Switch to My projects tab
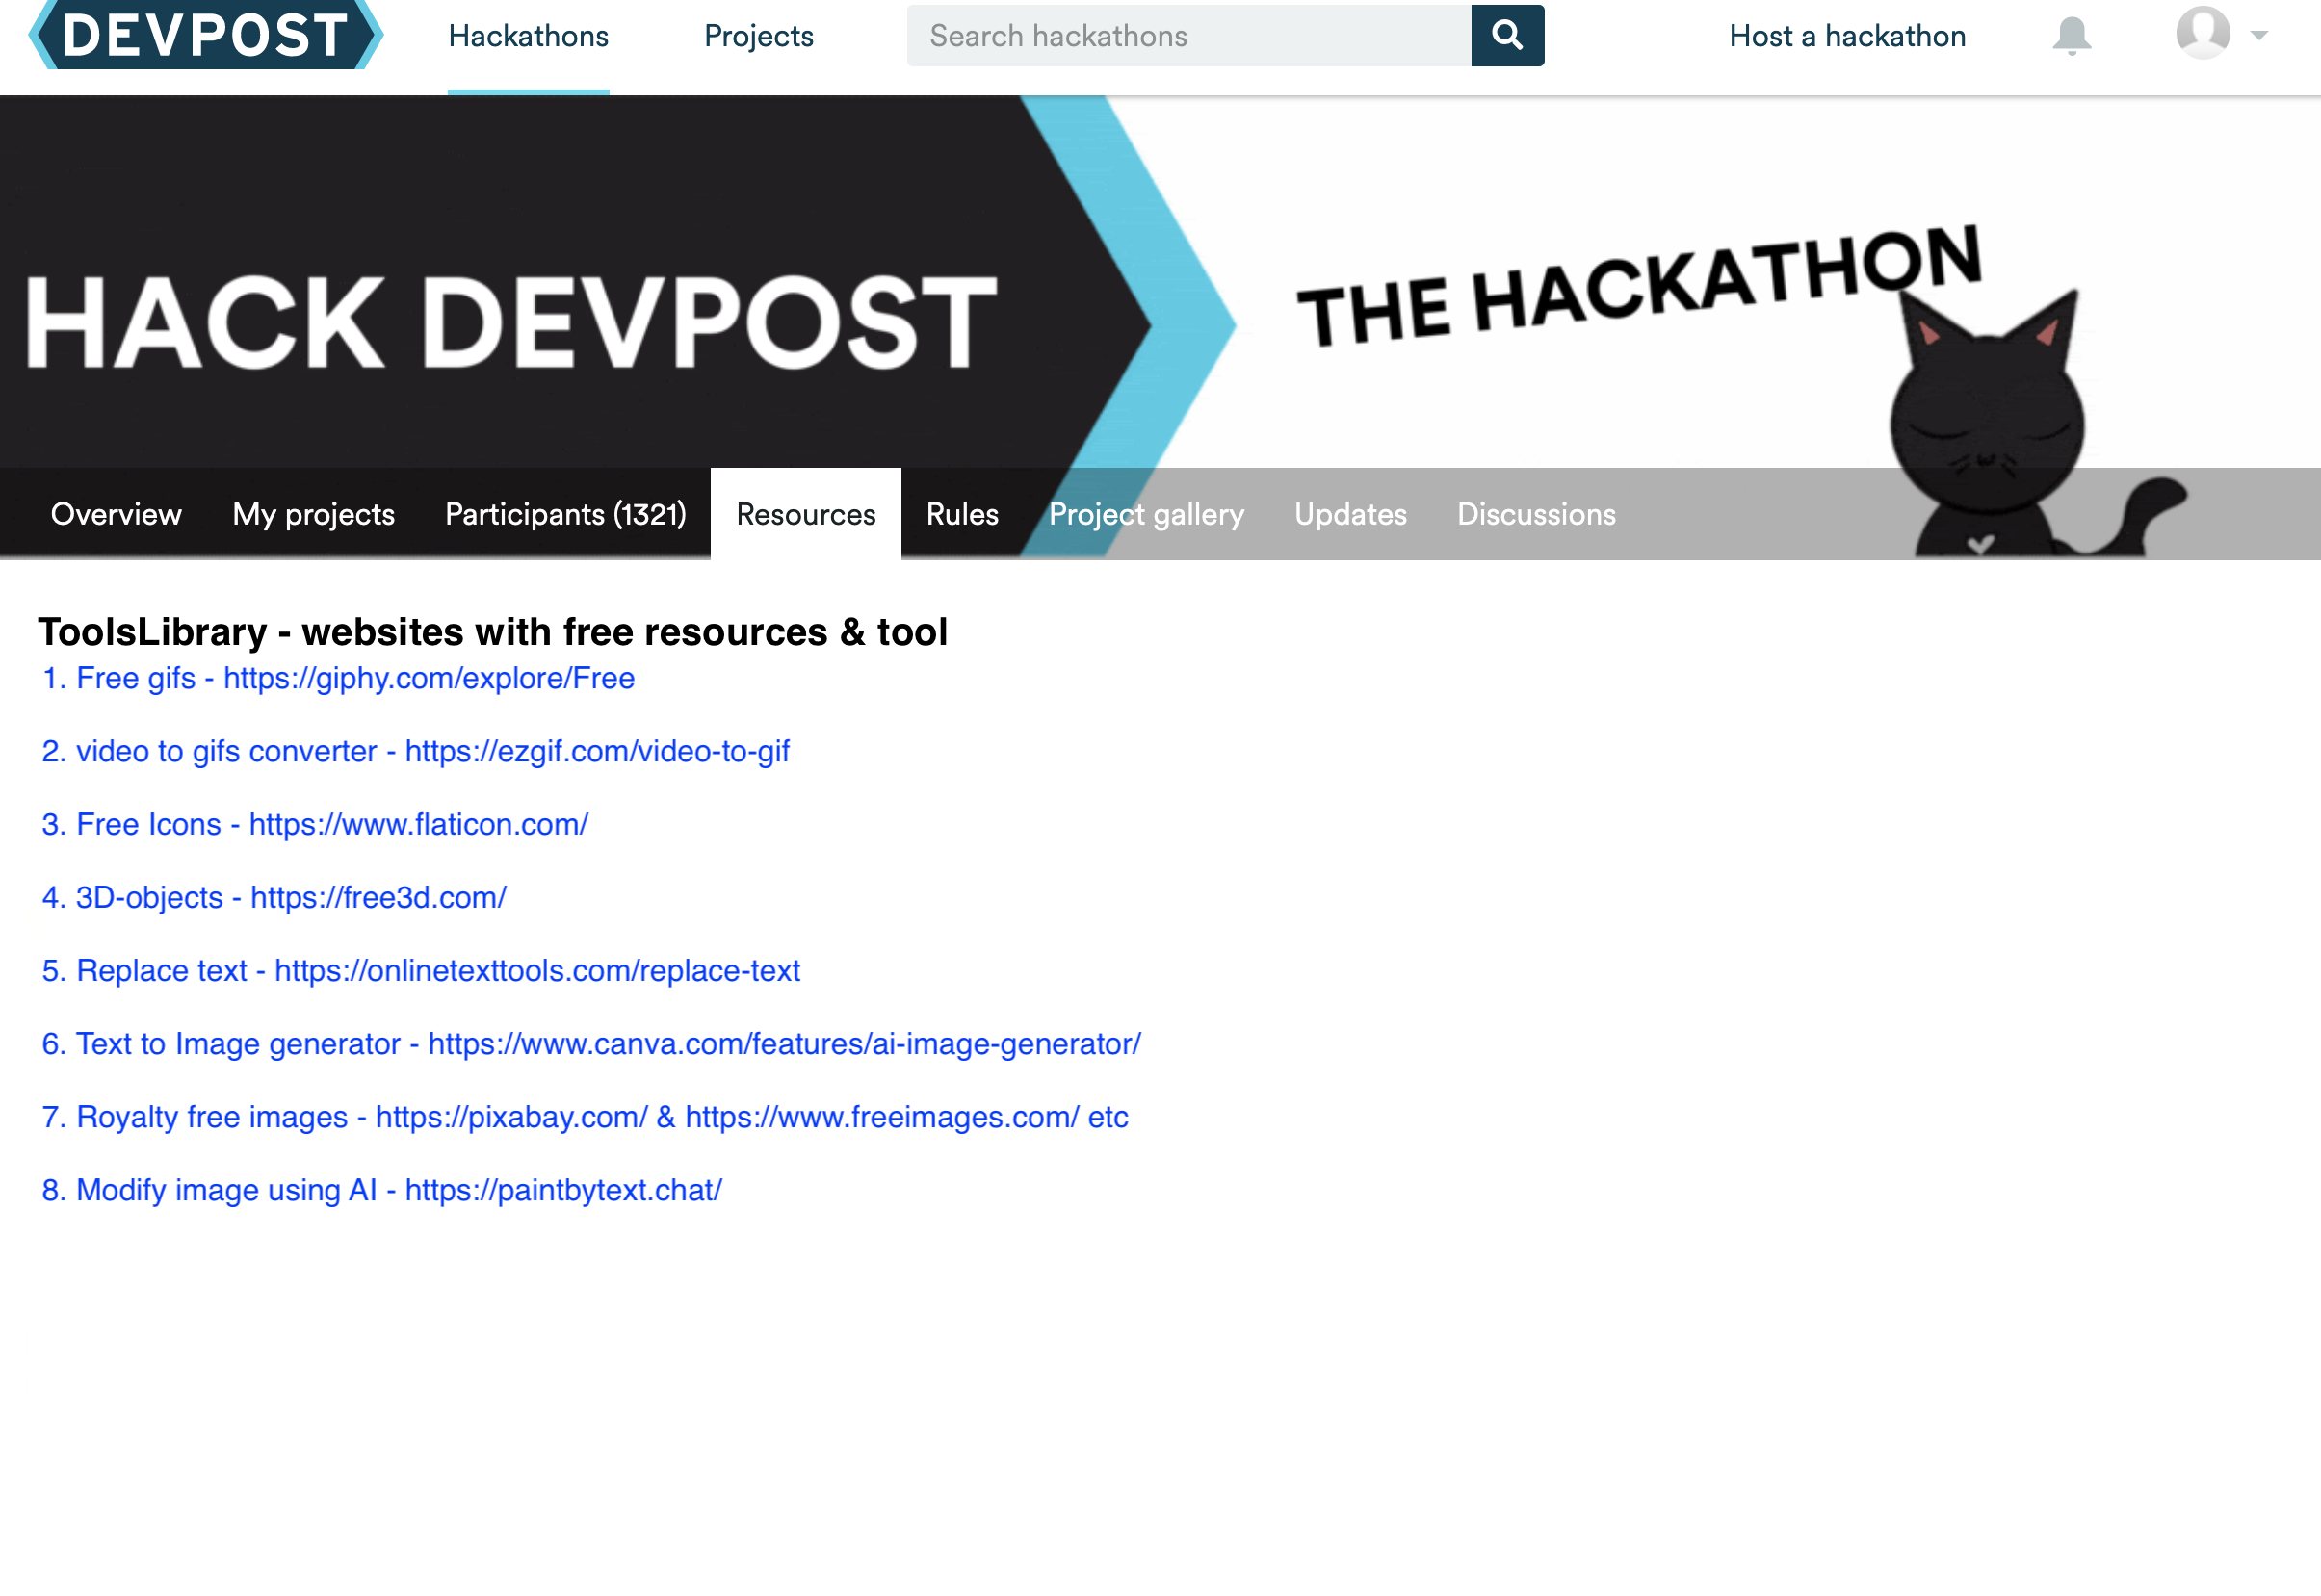 313,514
